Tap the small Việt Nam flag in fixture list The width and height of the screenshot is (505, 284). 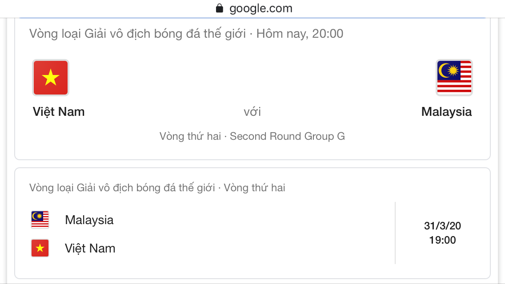click(x=40, y=248)
